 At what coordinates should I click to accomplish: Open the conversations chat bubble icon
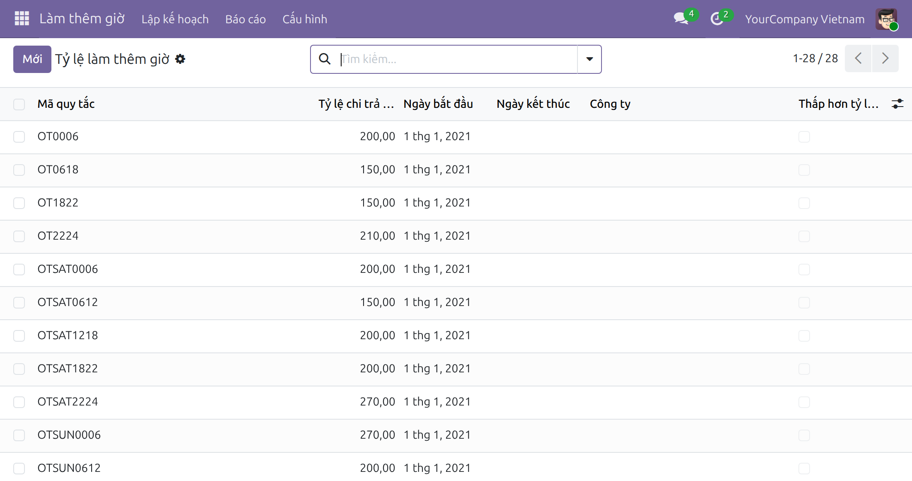click(x=681, y=19)
